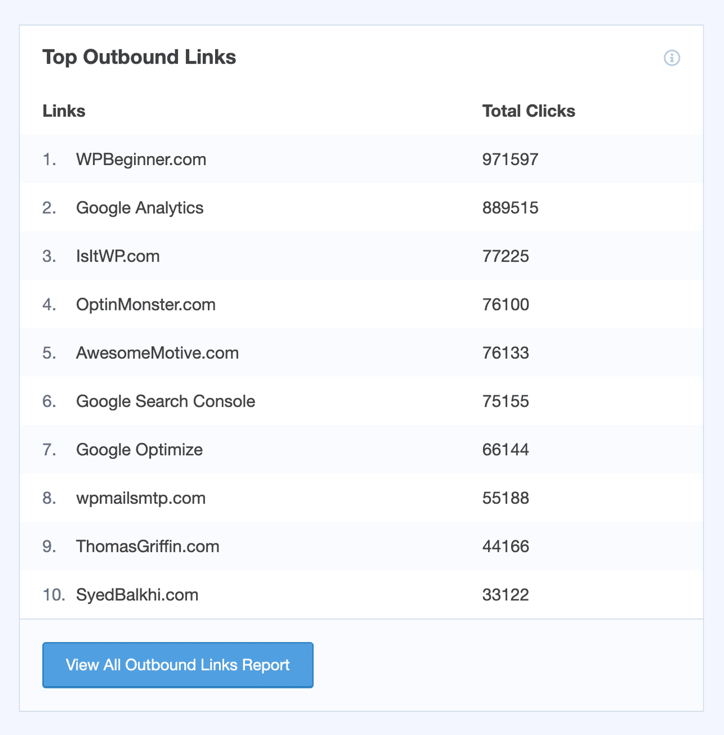Image resolution: width=724 pixels, height=735 pixels.
Task: Click the 889515 clicks value for Google Analytics
Action: pyautogui.click(x=510, y=208)
